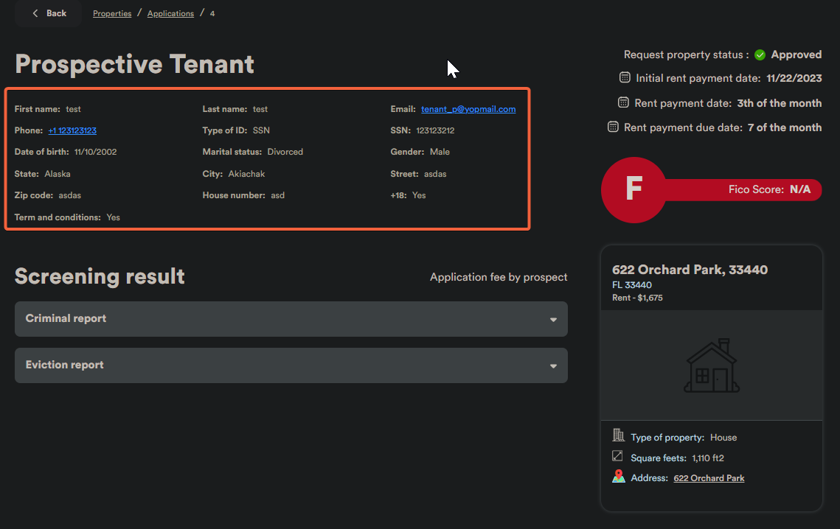840x529 pixels.
Task: Click the house placeholder image
Action: tap(711, 365)
